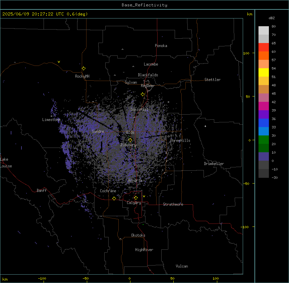
Task: Click the Sylvan town label
Action: pos(131,82)
